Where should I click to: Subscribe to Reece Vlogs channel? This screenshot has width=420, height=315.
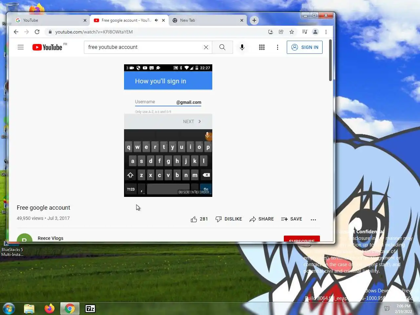click(x=302, y=239)
